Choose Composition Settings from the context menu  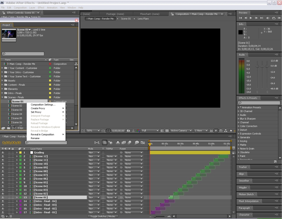[43, 105]
